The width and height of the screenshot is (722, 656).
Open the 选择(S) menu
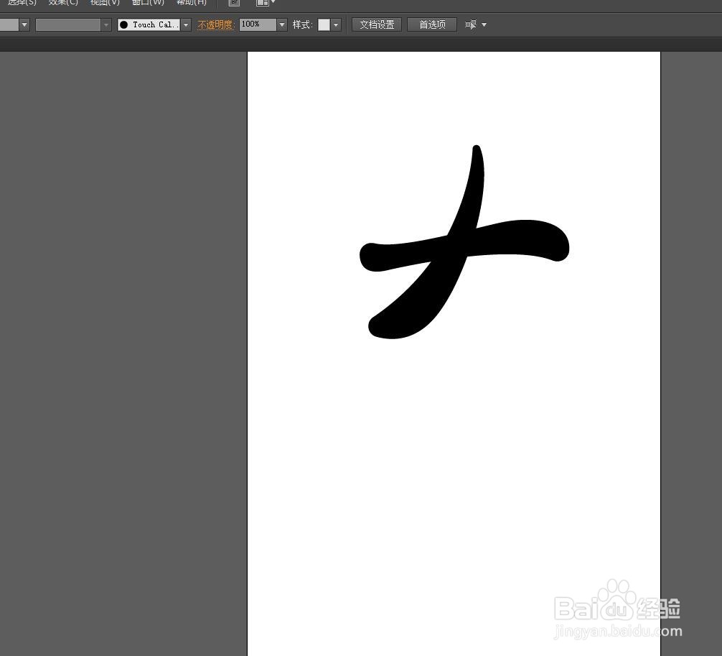22,2
